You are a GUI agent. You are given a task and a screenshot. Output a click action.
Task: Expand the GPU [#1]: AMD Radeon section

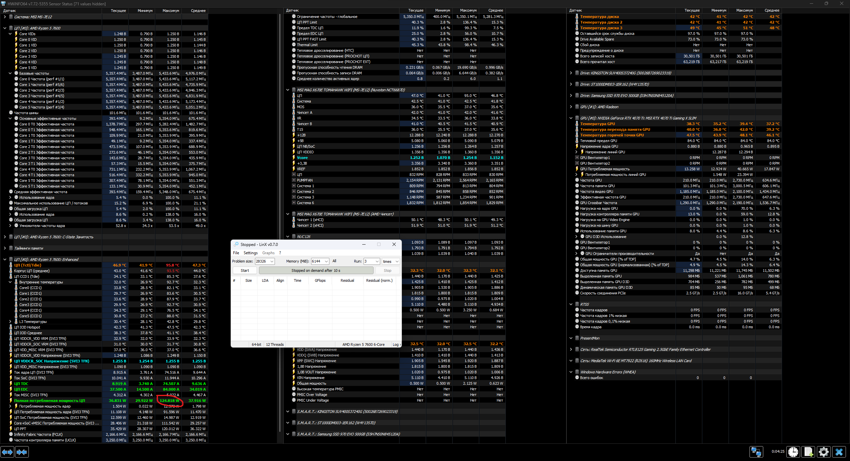(571, 107)
